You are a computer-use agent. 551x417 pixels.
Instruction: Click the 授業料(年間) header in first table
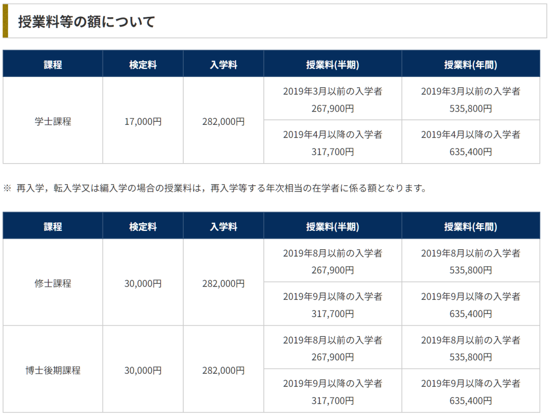(470, 63)
